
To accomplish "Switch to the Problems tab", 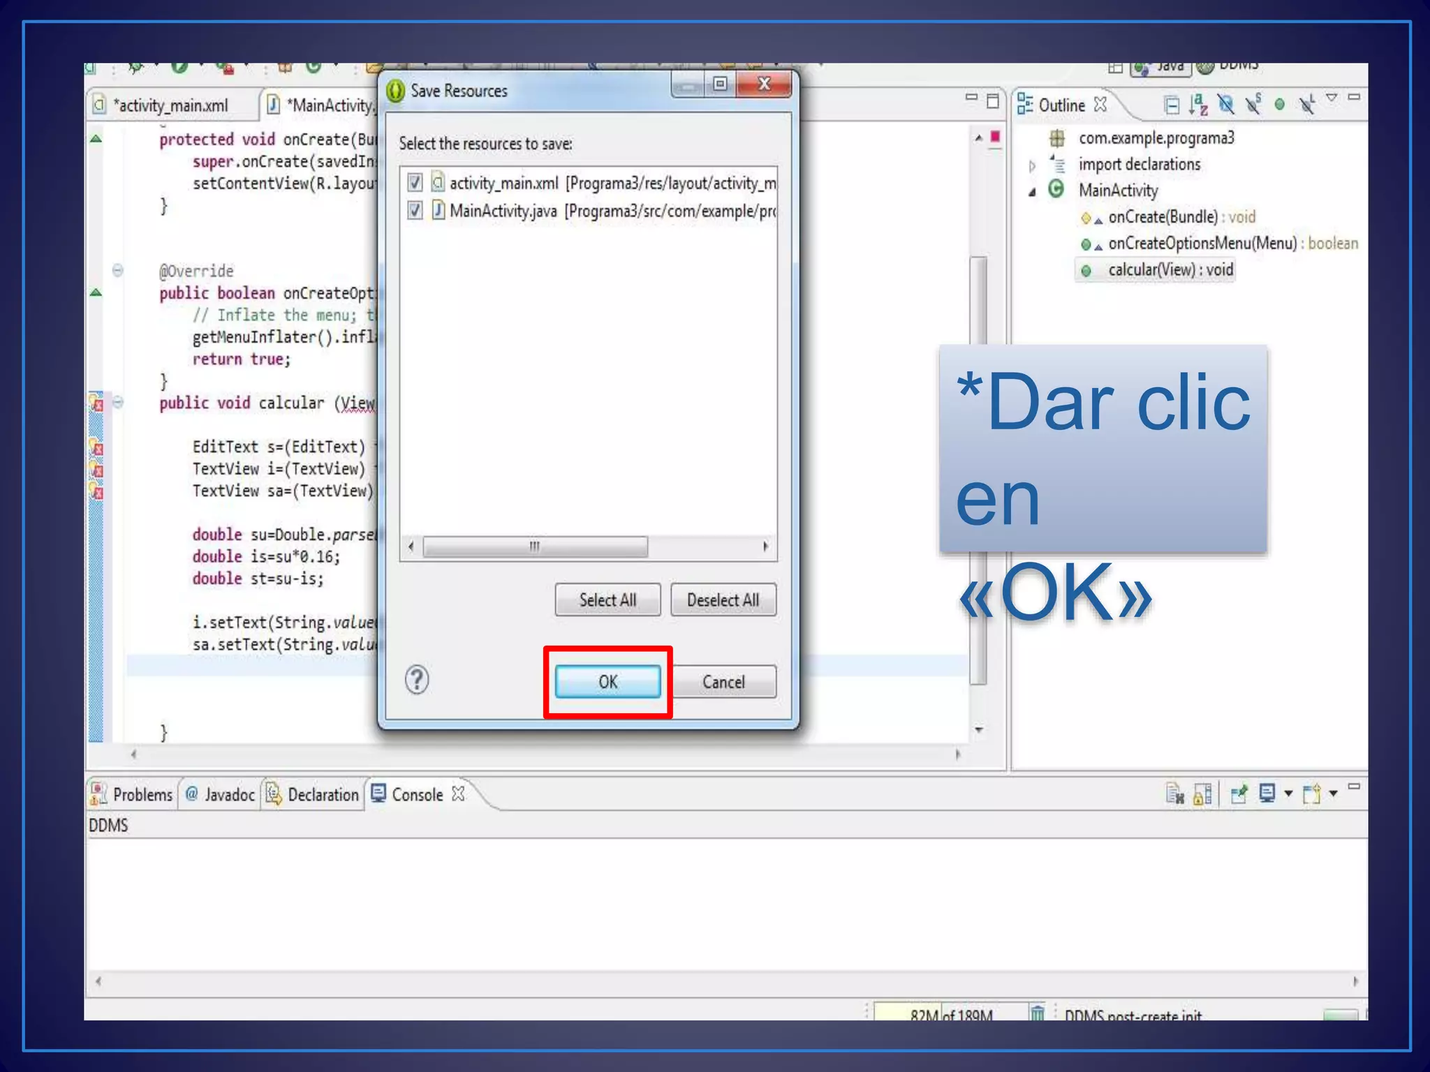I will click(133, 794).
